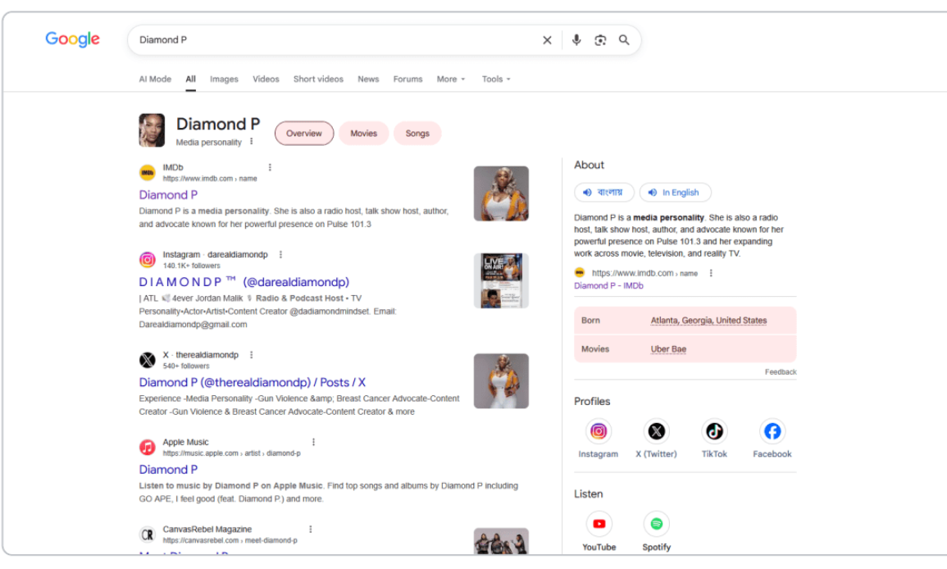Click the IMDb URL text www.imdb.com › name
Image resolution: width=947 pixels, height=569 pixels.
click(x=210, y=179)
